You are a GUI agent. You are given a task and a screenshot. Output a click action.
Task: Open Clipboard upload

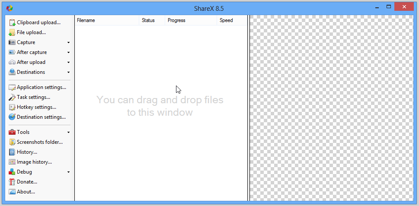[x=39, y=22]
